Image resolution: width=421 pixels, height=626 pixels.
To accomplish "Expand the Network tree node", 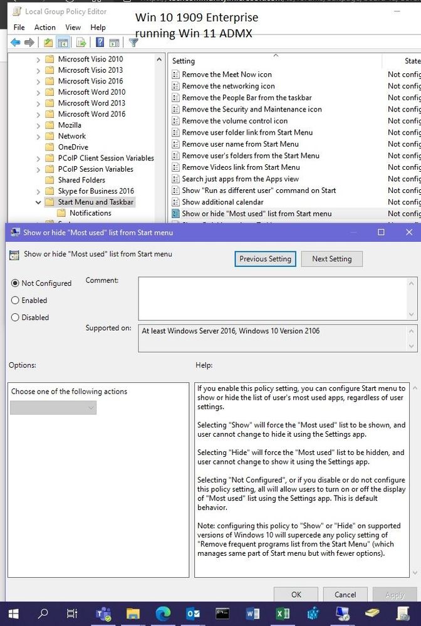I will click(x=38, y=137).
